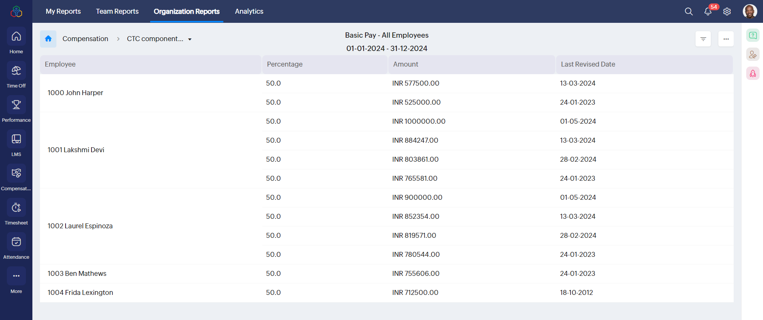
Task: Click the date 18-10-2012
Action: [x=577, y=293]
